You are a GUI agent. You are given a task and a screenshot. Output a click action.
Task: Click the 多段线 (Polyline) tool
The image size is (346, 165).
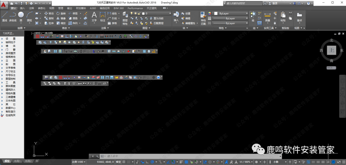tap(12, 16)
